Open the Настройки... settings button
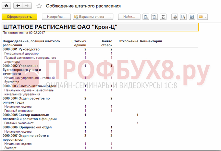 pos(56,17)
